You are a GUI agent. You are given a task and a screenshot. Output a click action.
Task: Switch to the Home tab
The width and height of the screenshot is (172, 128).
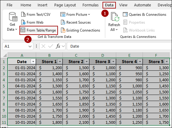tap(26, 5)
